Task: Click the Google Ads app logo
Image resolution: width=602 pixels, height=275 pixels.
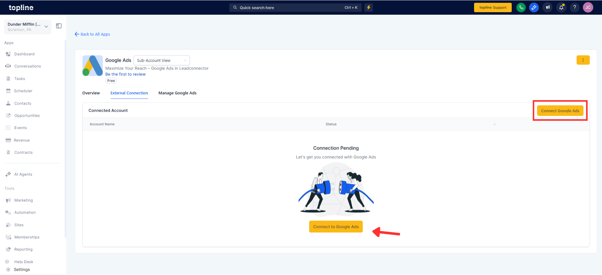Action: tap(92, 66)
